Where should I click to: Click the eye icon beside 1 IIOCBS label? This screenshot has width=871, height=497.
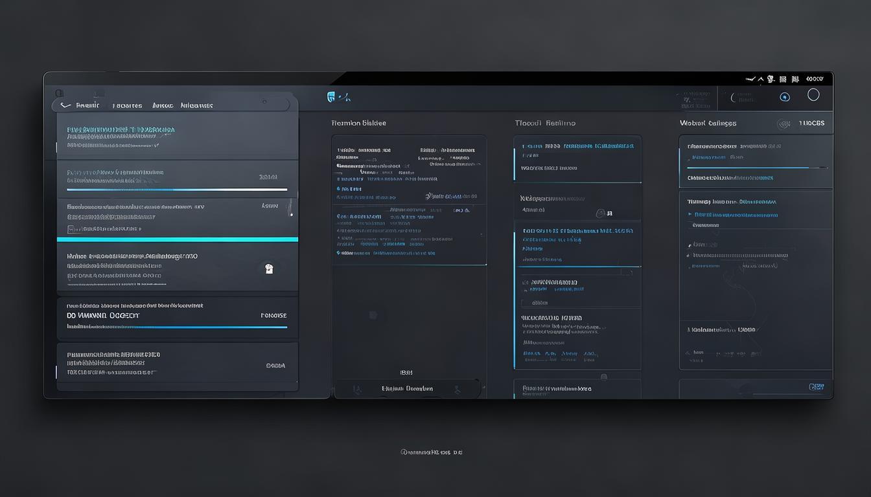(783, 124)
